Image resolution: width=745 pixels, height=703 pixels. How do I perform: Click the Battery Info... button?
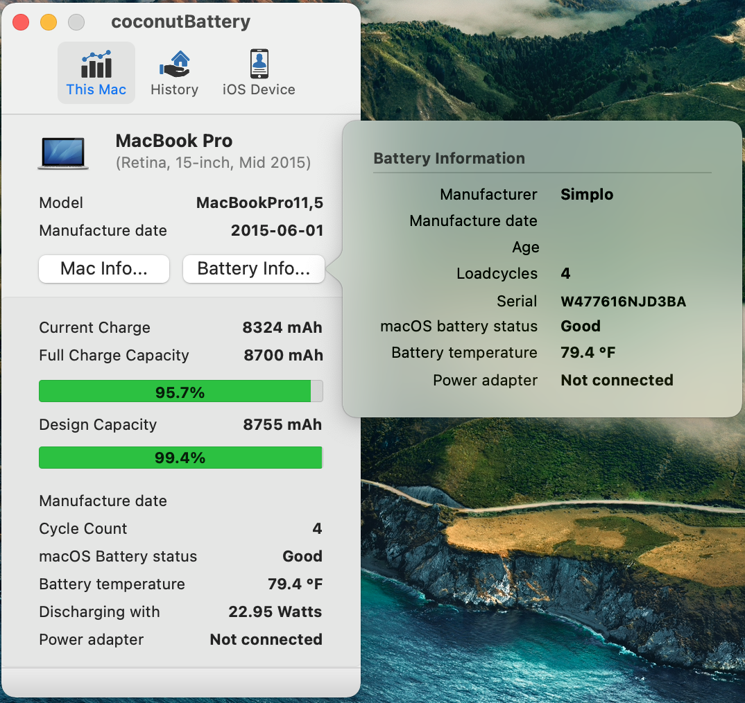(254, 268)
